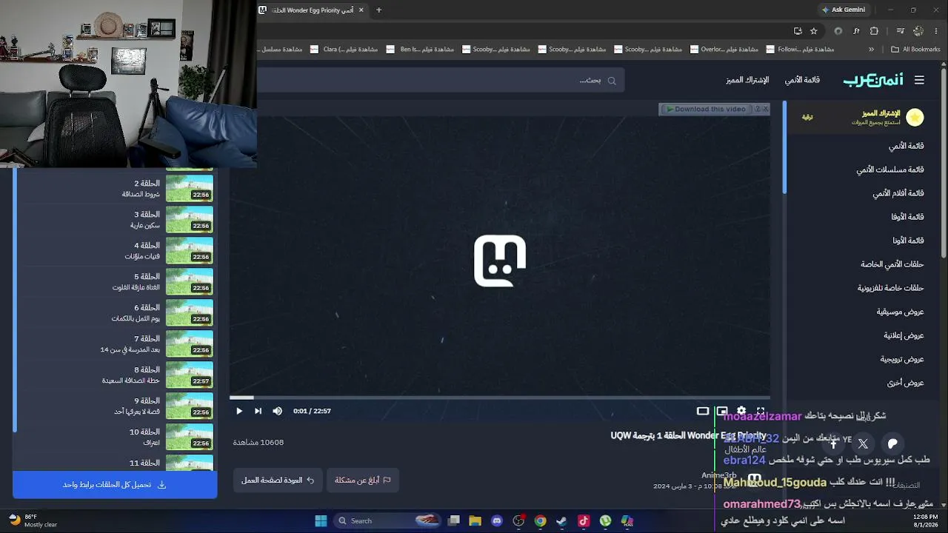
Task: Open TV specials sidebar link
Action: click(x=891, y=288)
